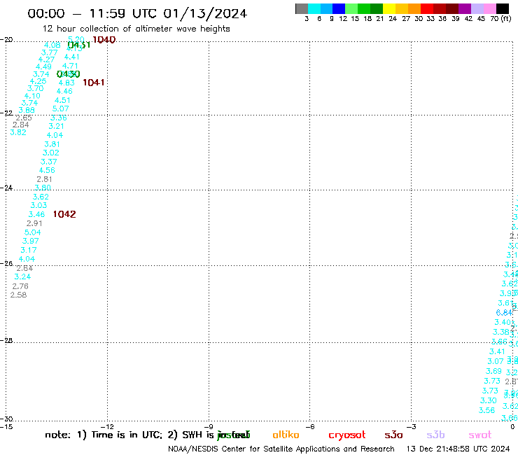
Task: Click the wave height value 3.77
Action: pos(49,52)
